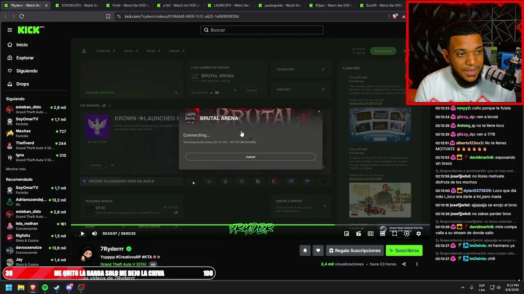Toggle closed captions CC

[x=370, y=234]
